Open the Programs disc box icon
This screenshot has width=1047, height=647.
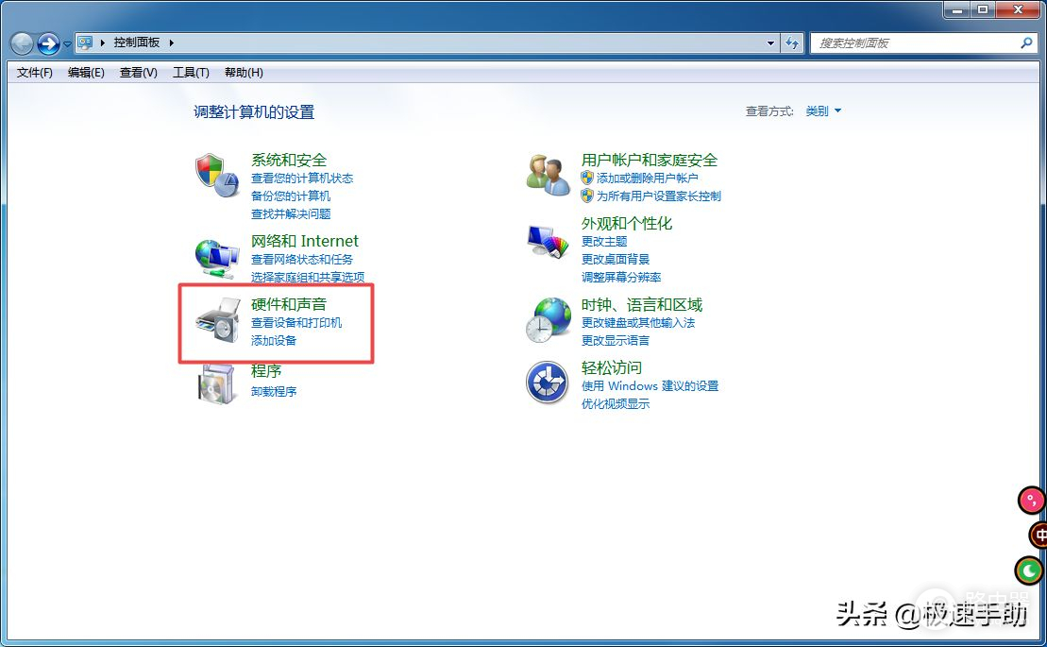pyautogui.click(x=218, y=383)
